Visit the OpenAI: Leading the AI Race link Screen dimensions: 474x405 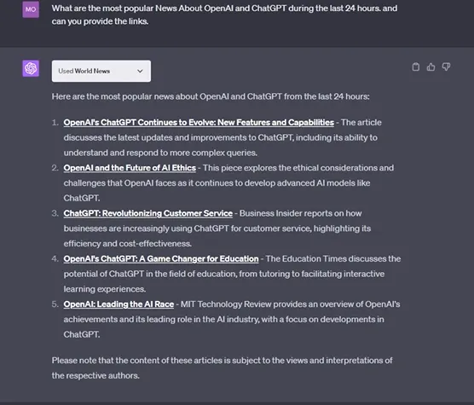[x=118, y=304]
